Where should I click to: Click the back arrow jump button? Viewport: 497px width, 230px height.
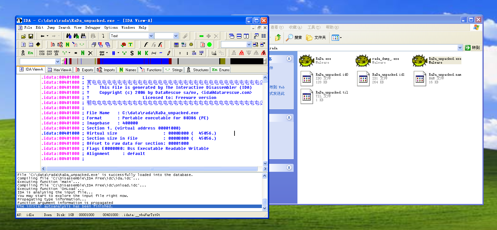(x=43, y=36)
